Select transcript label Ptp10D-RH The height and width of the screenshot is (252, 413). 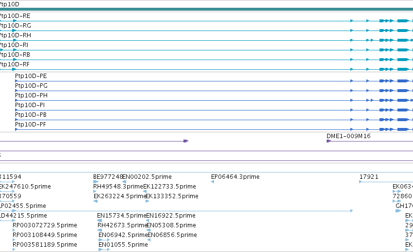click(x=15, y=35)
